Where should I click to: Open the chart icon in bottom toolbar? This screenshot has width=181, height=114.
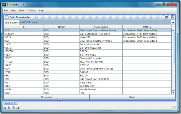coord(9,108)
